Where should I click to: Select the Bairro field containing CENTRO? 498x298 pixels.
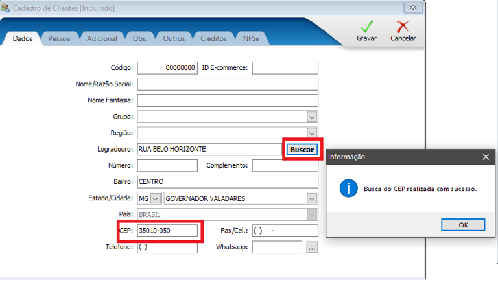(228, 182)
